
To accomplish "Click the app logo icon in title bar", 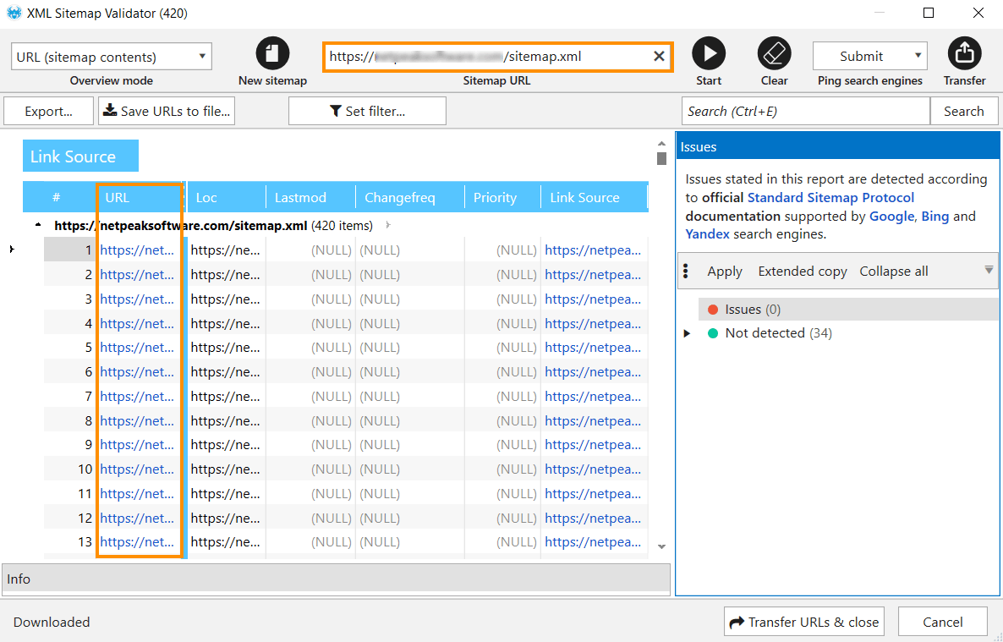I will click(x=14, y=14).
